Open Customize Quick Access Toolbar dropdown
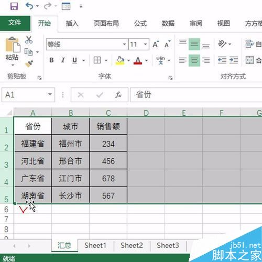262x262 pixels. (x=81, y=6)
